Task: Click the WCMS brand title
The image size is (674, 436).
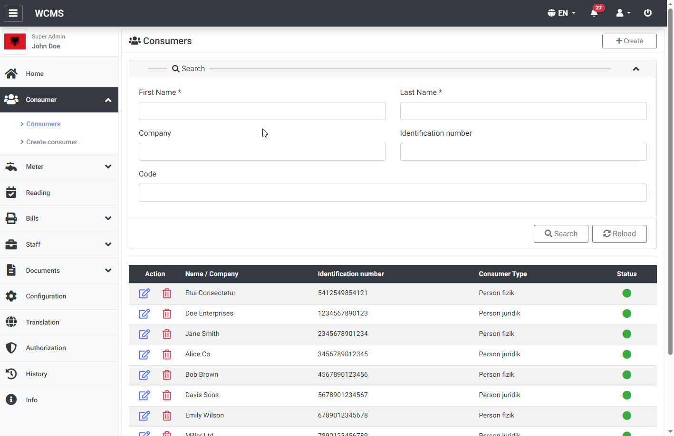Action: 49,13
